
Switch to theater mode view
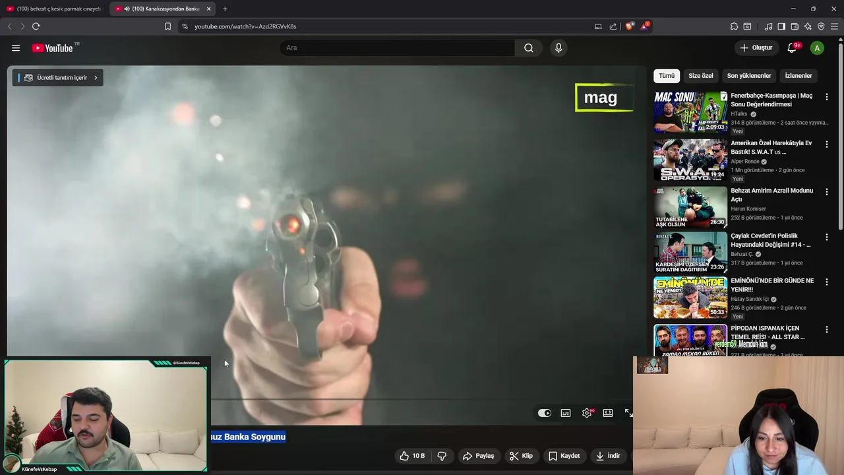(x=608, y=413)
